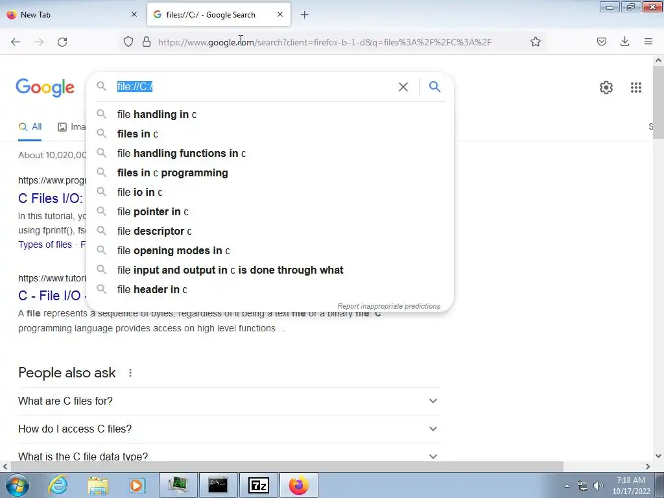This screenshot has height=498, width=664.
Task: Expand 'What are C files for?'
Action: pyautogui.click(x=229, y=401)
